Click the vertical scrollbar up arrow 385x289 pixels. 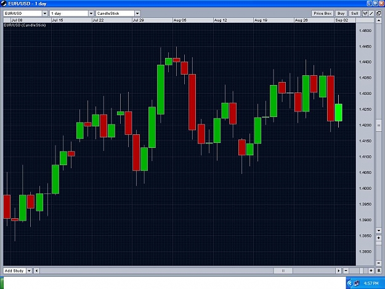[x=379, y=20]
